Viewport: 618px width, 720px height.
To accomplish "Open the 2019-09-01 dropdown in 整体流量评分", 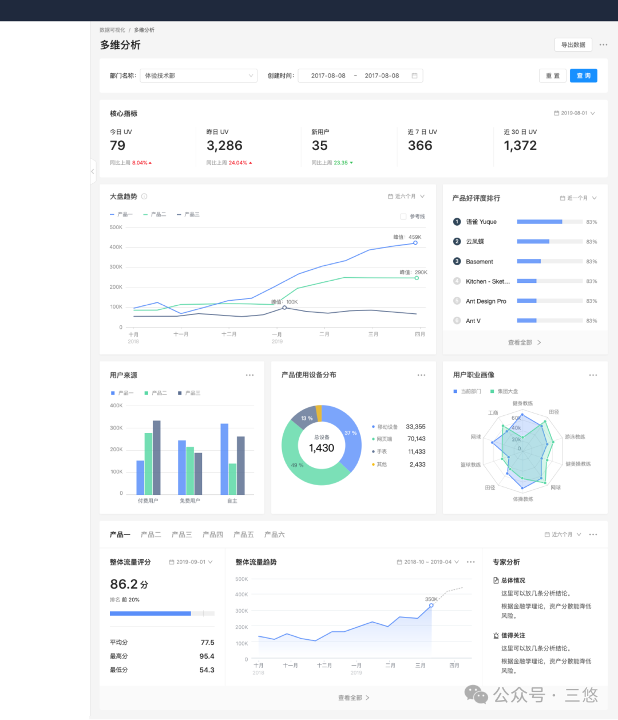I will click(x=191, y=562).
